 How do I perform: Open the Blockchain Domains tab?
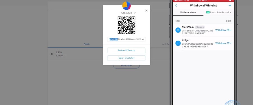pyautogui.click(x=219, y=12)
